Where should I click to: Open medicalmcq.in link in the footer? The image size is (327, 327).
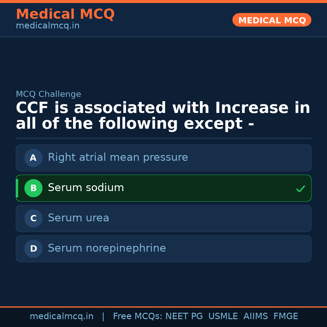click(x=61, y=316)
